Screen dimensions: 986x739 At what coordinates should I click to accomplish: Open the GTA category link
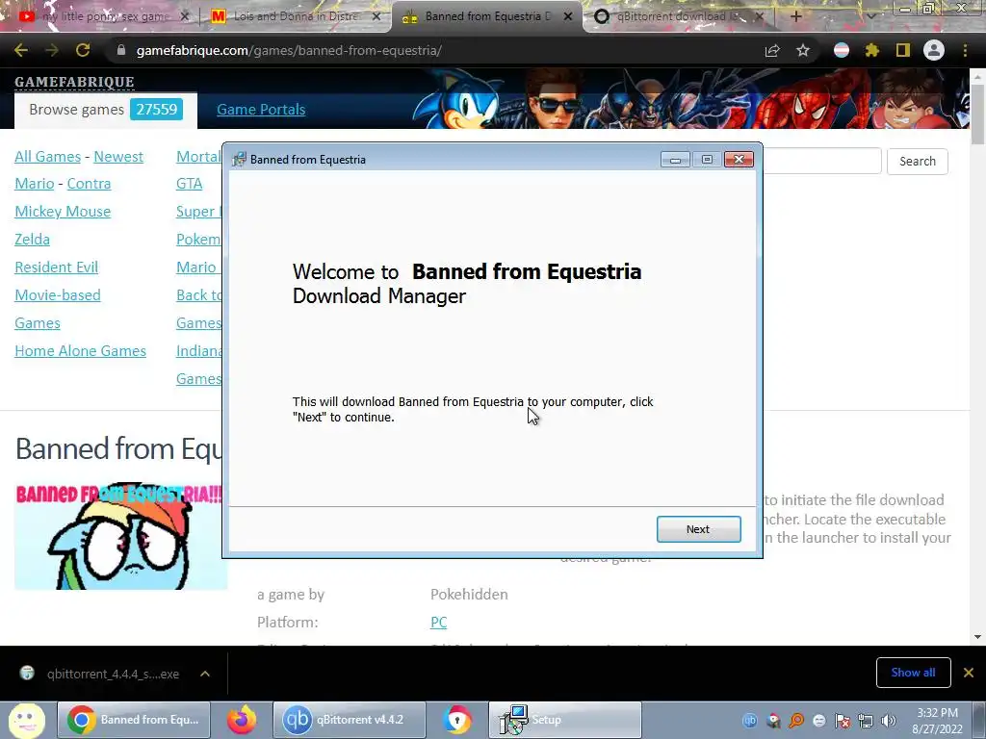190,184
